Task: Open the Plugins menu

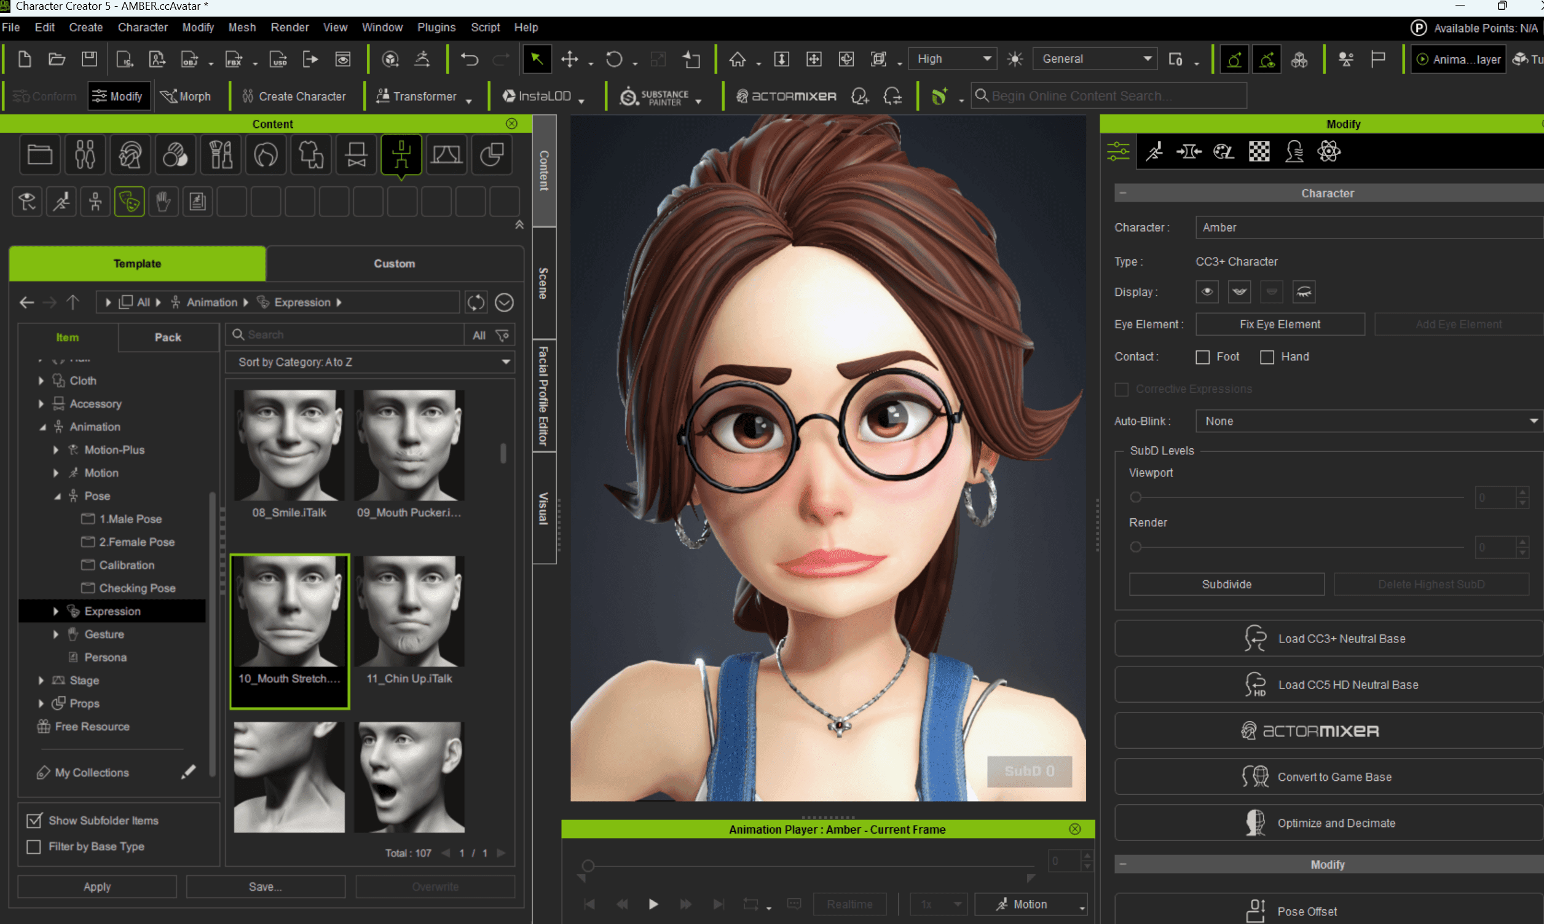Action: coord(436,28)
